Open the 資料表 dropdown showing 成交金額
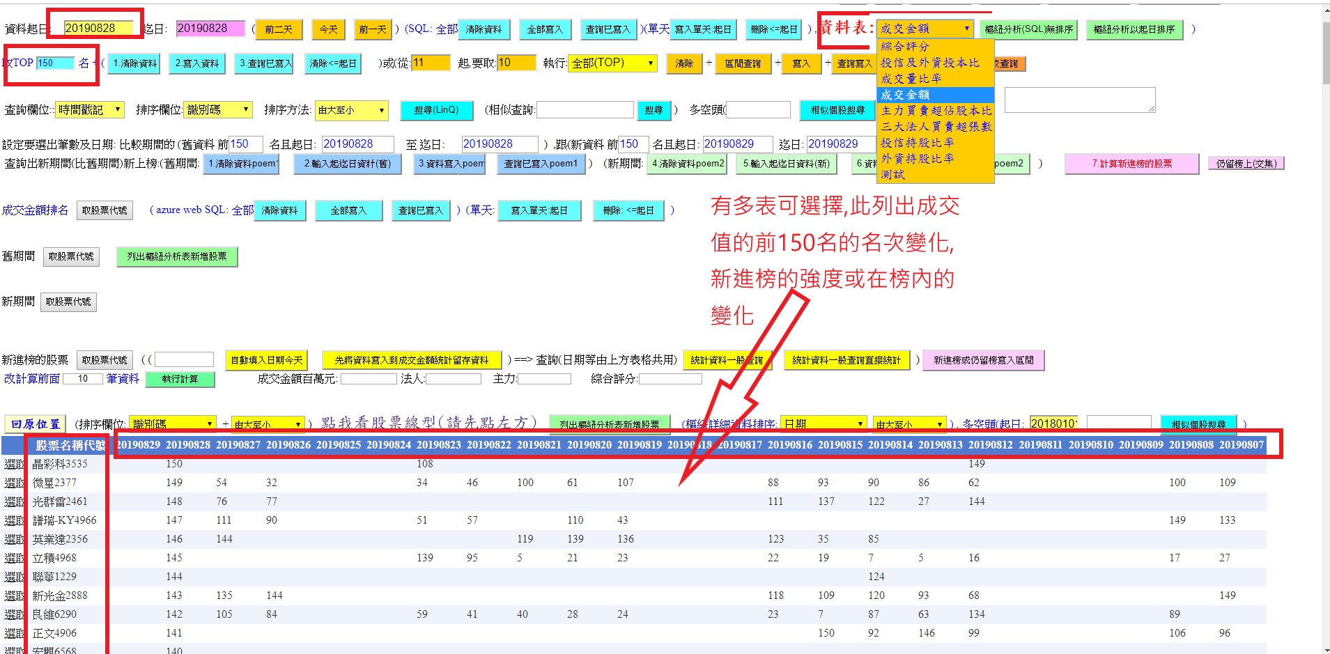Image resolution: width=1330 pixels, height=654 pixels. [924, 29]
